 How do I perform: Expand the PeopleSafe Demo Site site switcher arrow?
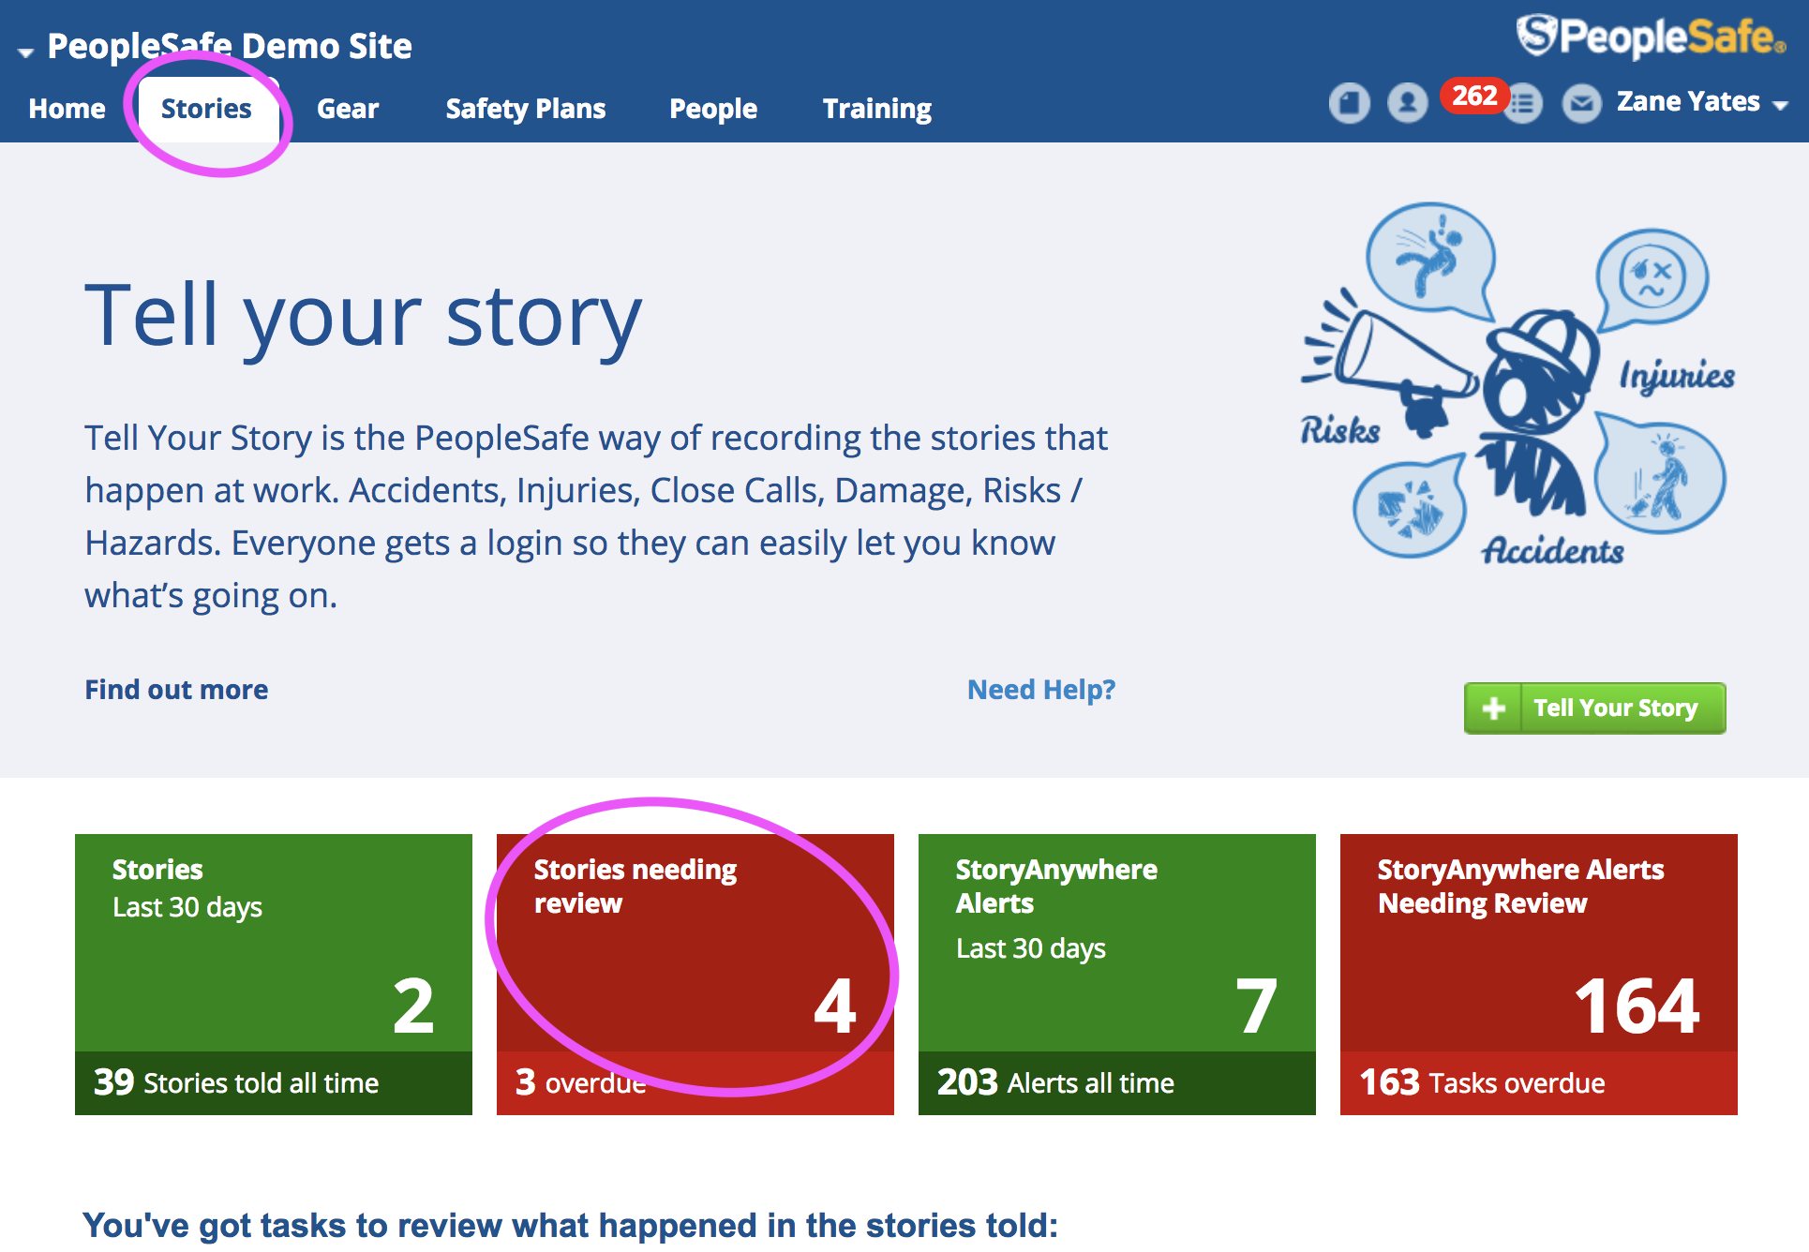pyautogui.click(x=26, y=52)
